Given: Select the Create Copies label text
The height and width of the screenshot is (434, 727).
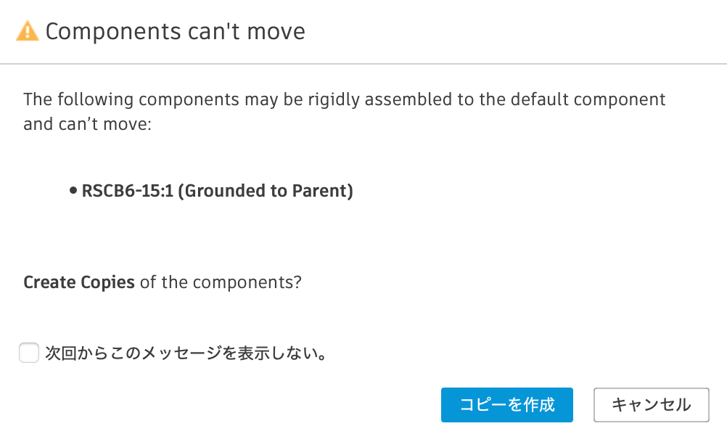Looking at the screenshot, I should click(x=78, y=282).
